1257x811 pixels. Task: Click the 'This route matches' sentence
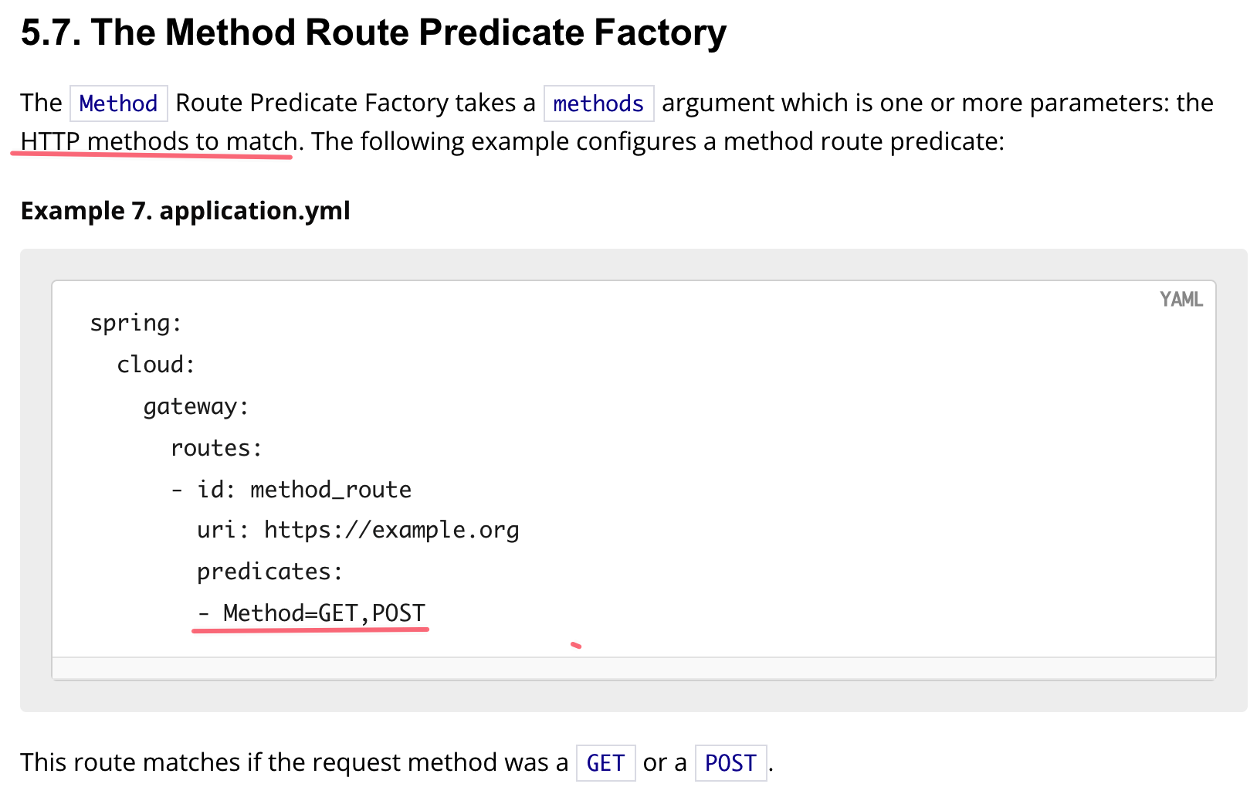[x=293, y=763]
